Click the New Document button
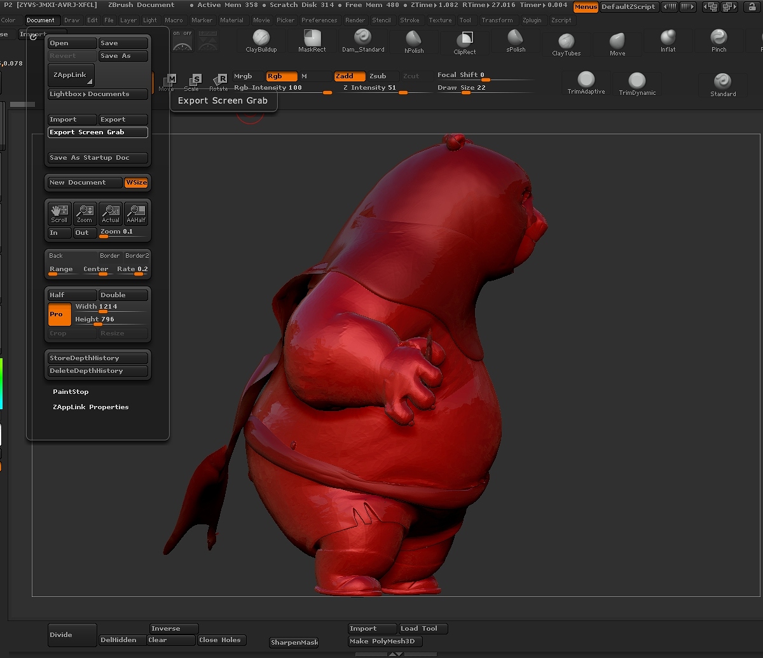Viewport: 763px width, 658px height. [x=85, y=183]
